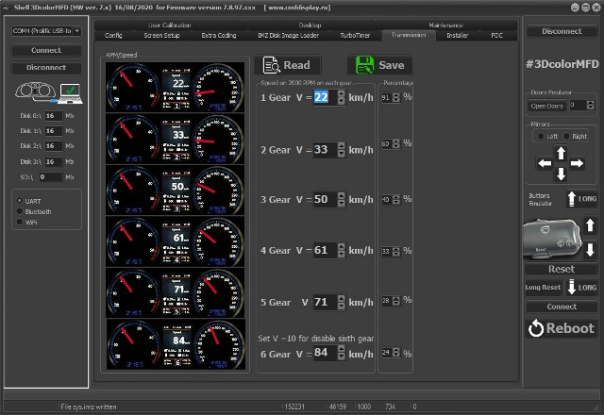Click the 1 Gear percentage spinner
The width and height of the screenshot is (604, 415).
click(x=394, y=98)
